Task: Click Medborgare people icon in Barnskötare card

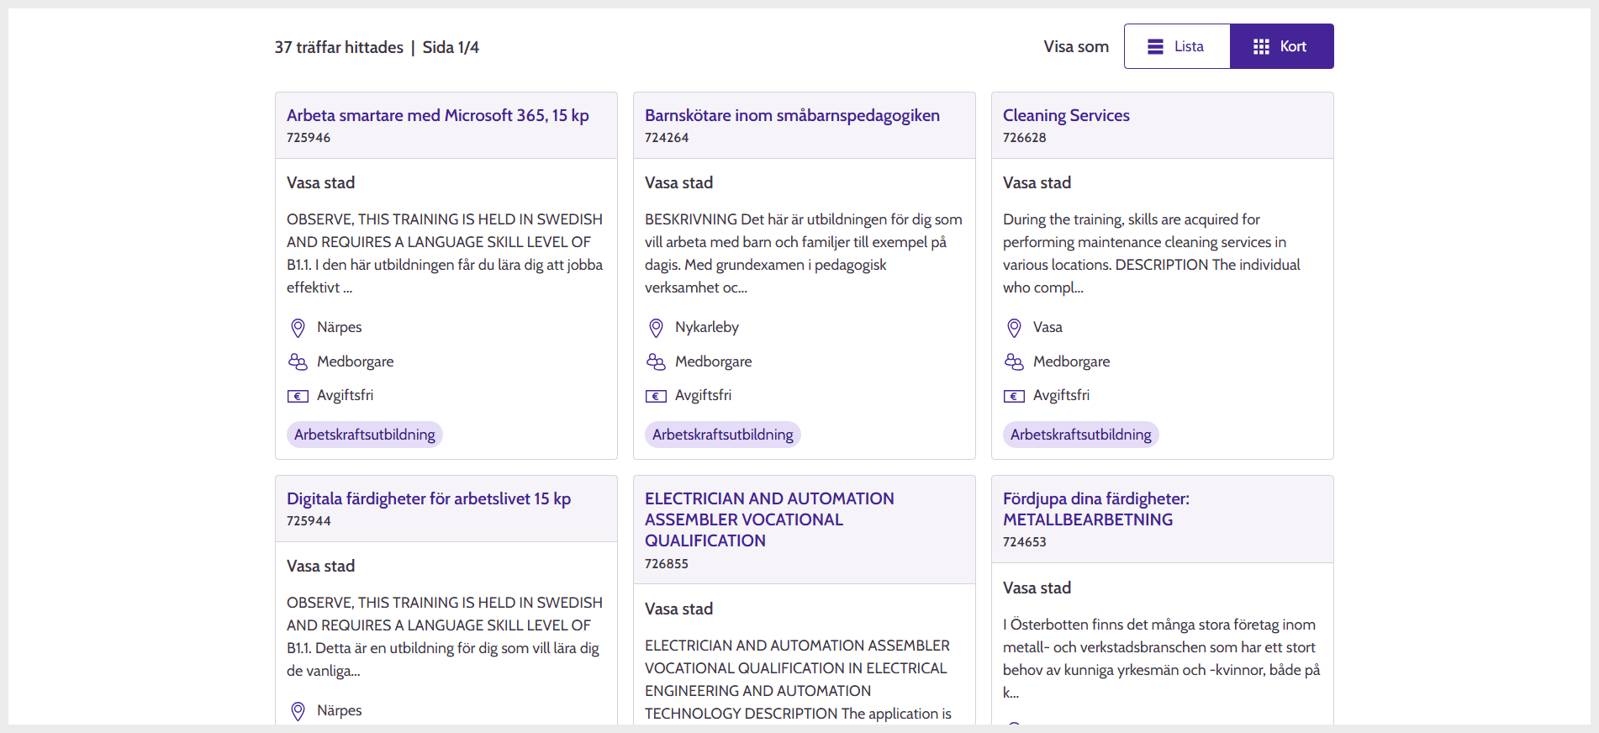Action: click(656, 361)
